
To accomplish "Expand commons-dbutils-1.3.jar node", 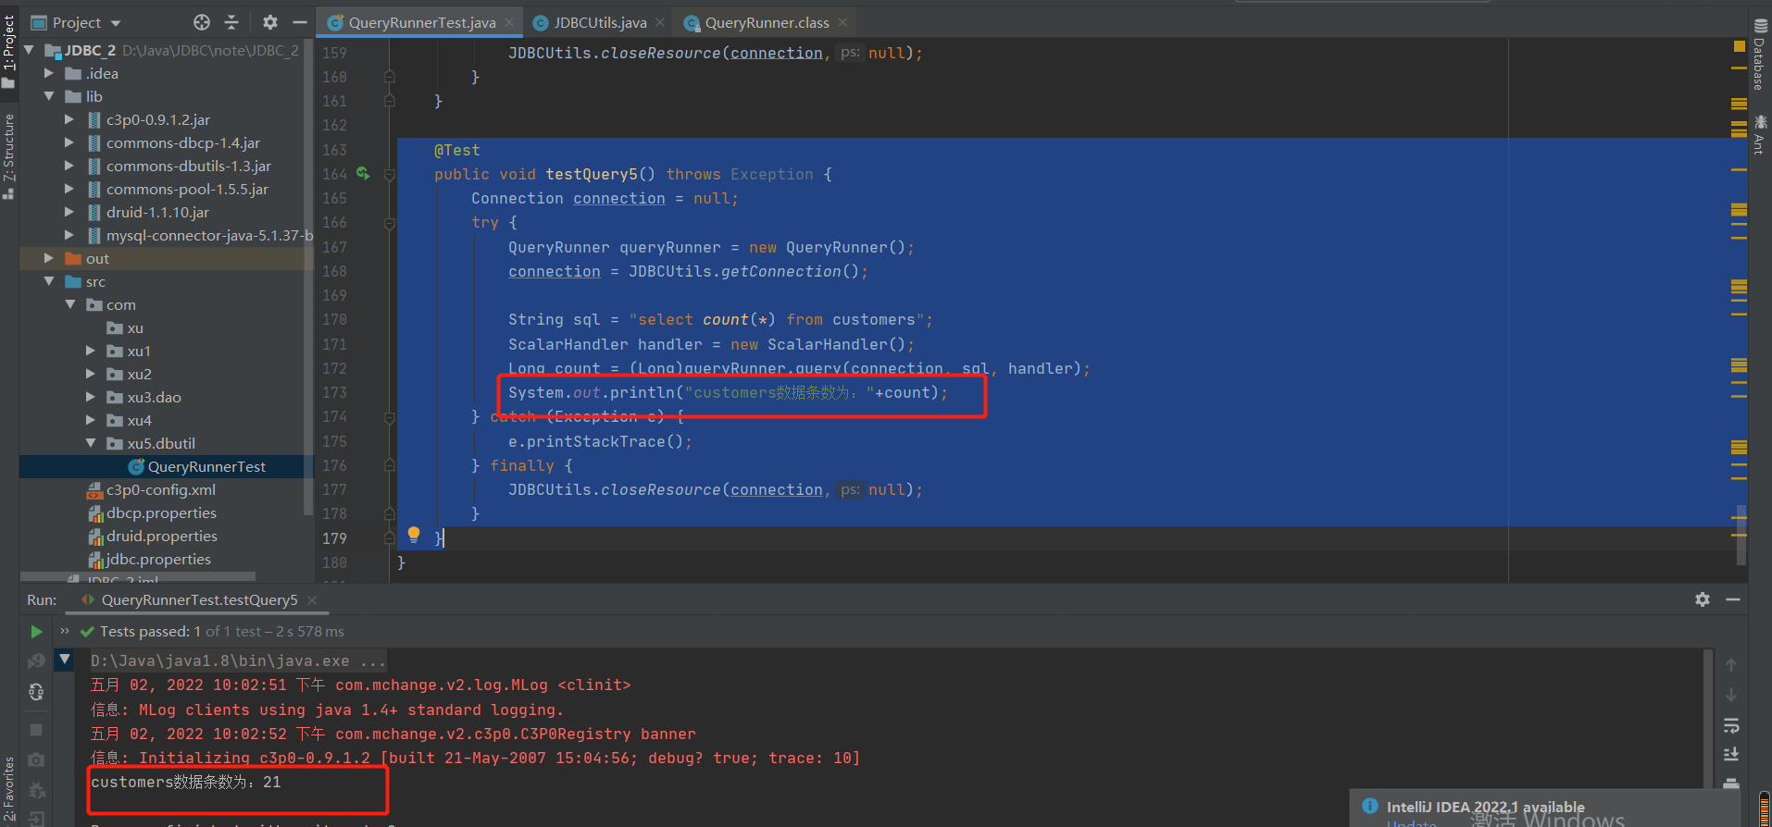I will click(69, 166).
